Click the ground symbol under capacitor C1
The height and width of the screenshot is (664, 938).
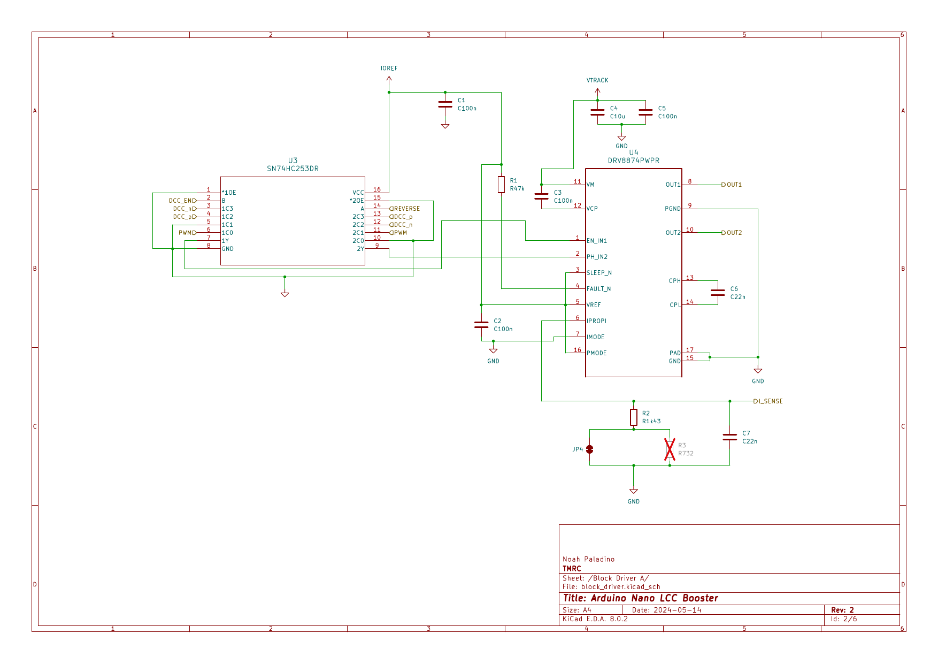[445, 126]
